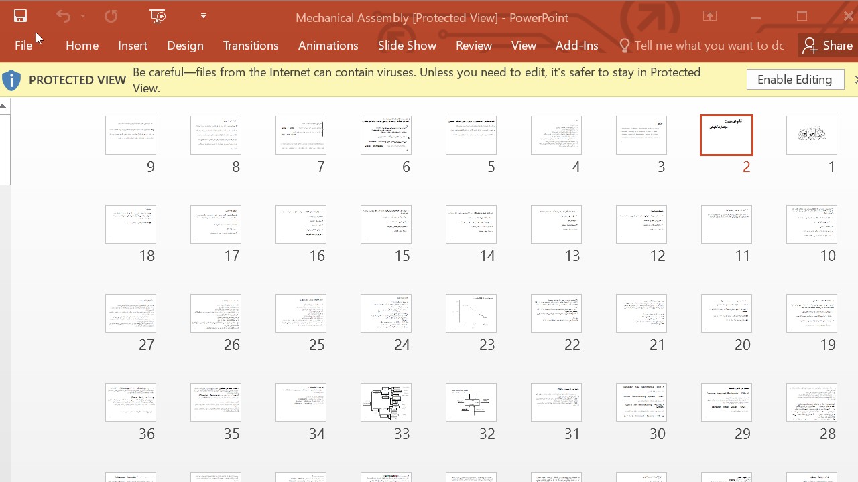Select slide 7 thumbnail
The image size is (858, 482).
[x=300, y=135]
